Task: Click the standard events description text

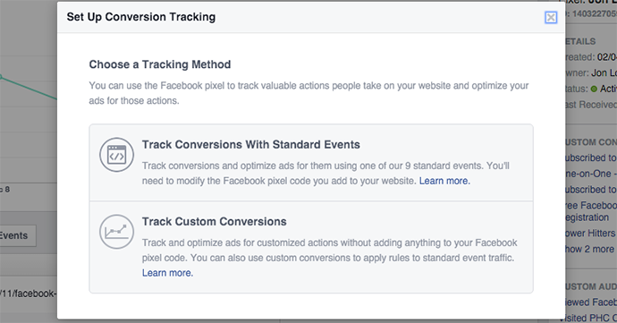Action: click(325, 174)
